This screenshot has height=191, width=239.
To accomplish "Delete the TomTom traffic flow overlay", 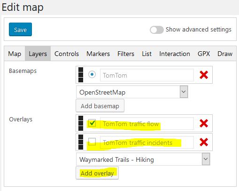I will (x=204, y=123).
